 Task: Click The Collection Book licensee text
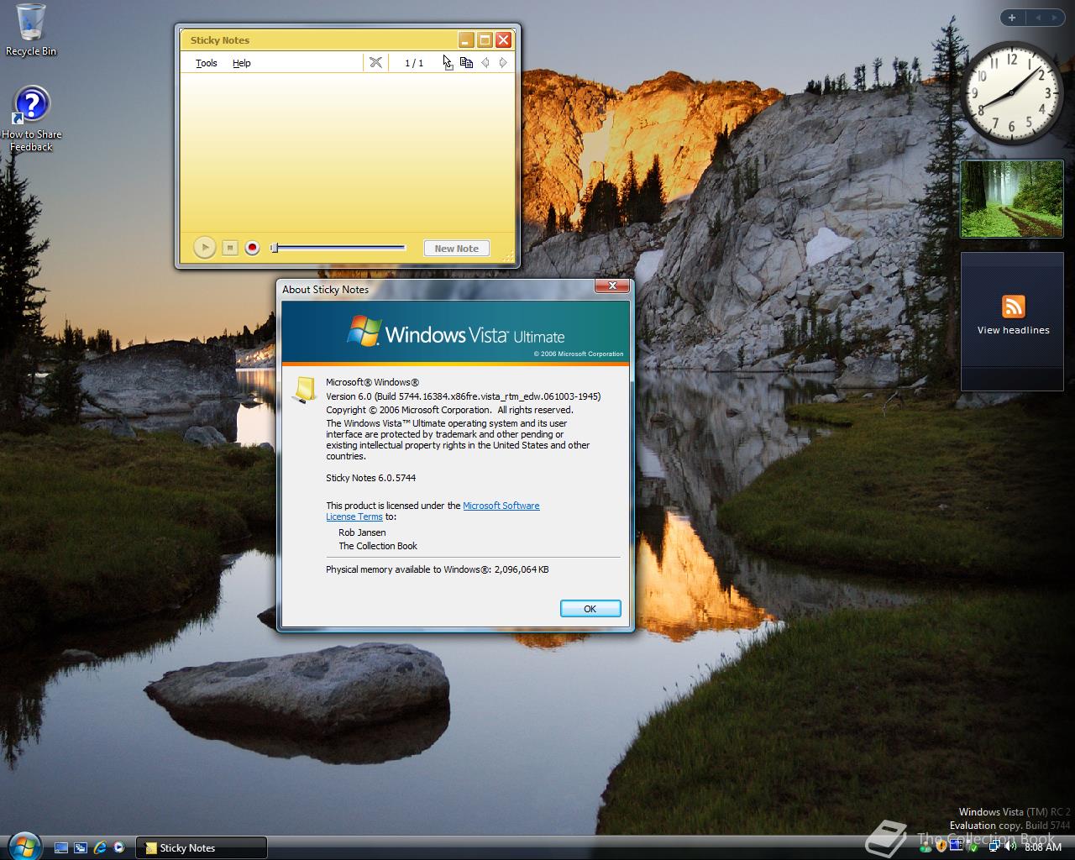coord(378,546)
